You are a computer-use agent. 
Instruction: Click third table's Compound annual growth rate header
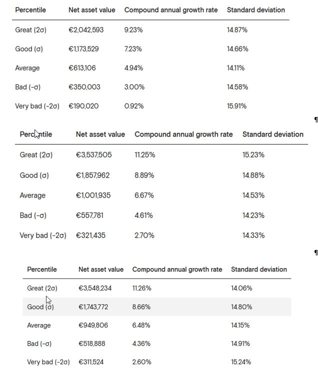coord(177,269)
